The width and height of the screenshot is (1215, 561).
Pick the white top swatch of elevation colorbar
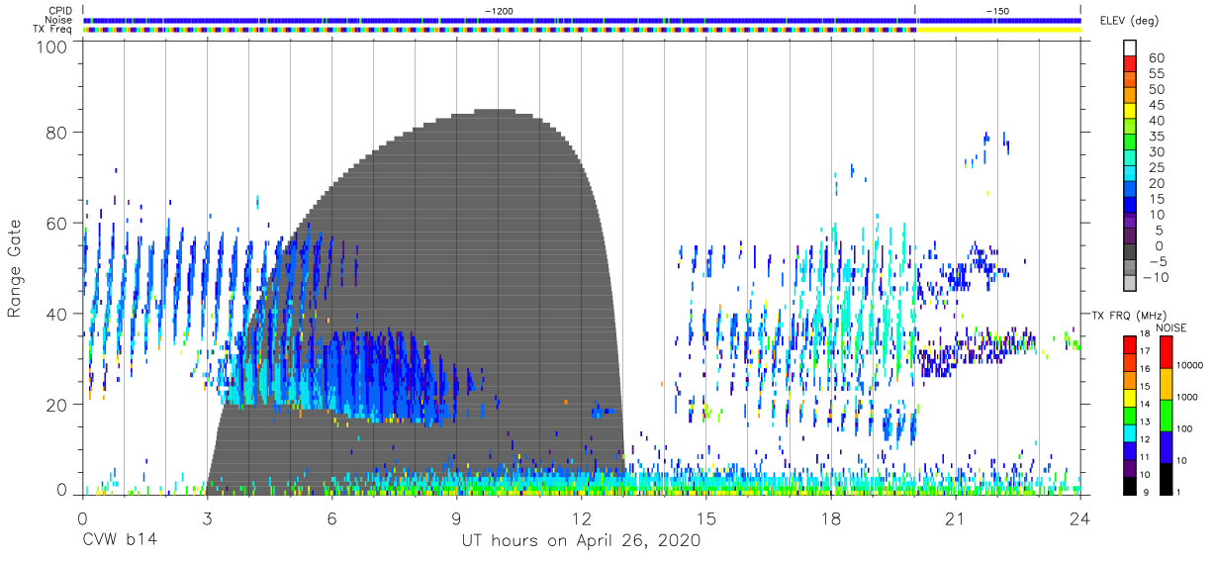click(x=1130, y=48)
